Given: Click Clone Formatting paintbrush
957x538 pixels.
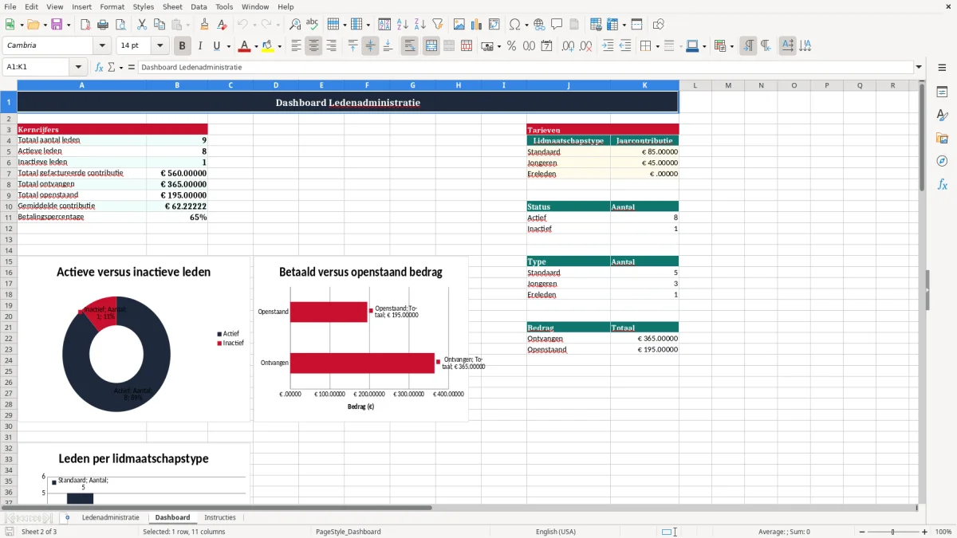Looking at the screenshot, I should [x=204, y=25].
